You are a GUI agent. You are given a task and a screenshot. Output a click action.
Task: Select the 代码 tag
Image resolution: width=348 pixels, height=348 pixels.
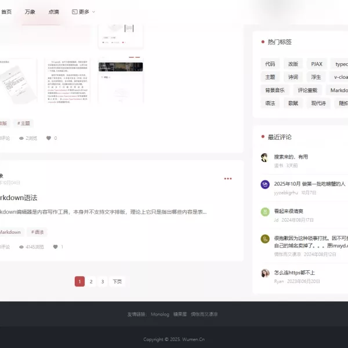270,64
